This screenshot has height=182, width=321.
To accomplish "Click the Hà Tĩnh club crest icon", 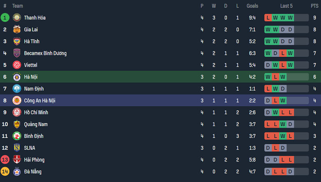I will tap(17, 41).
